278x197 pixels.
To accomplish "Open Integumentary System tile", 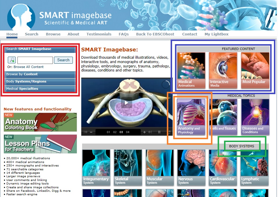I will pyautogui.click(x=96, y=168).
